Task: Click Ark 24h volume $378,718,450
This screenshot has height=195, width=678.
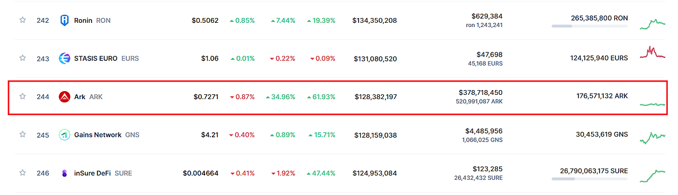Action: [480, 92]
